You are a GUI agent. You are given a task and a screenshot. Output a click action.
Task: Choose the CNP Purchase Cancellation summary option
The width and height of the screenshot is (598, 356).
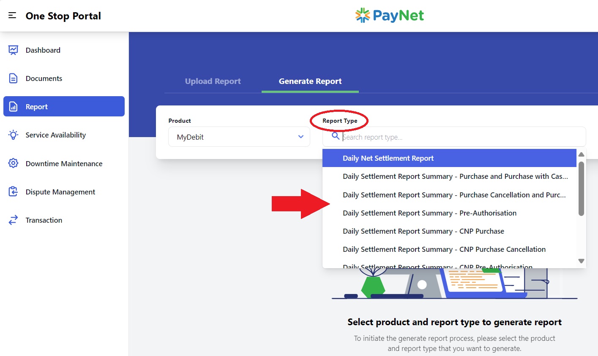click(x=449, y=249)
